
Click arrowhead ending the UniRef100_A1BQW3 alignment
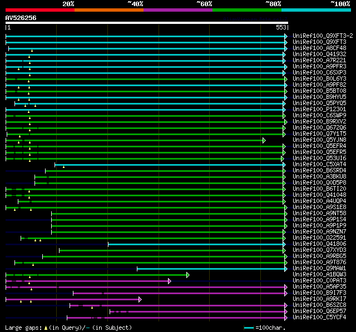tap(188, 275)
